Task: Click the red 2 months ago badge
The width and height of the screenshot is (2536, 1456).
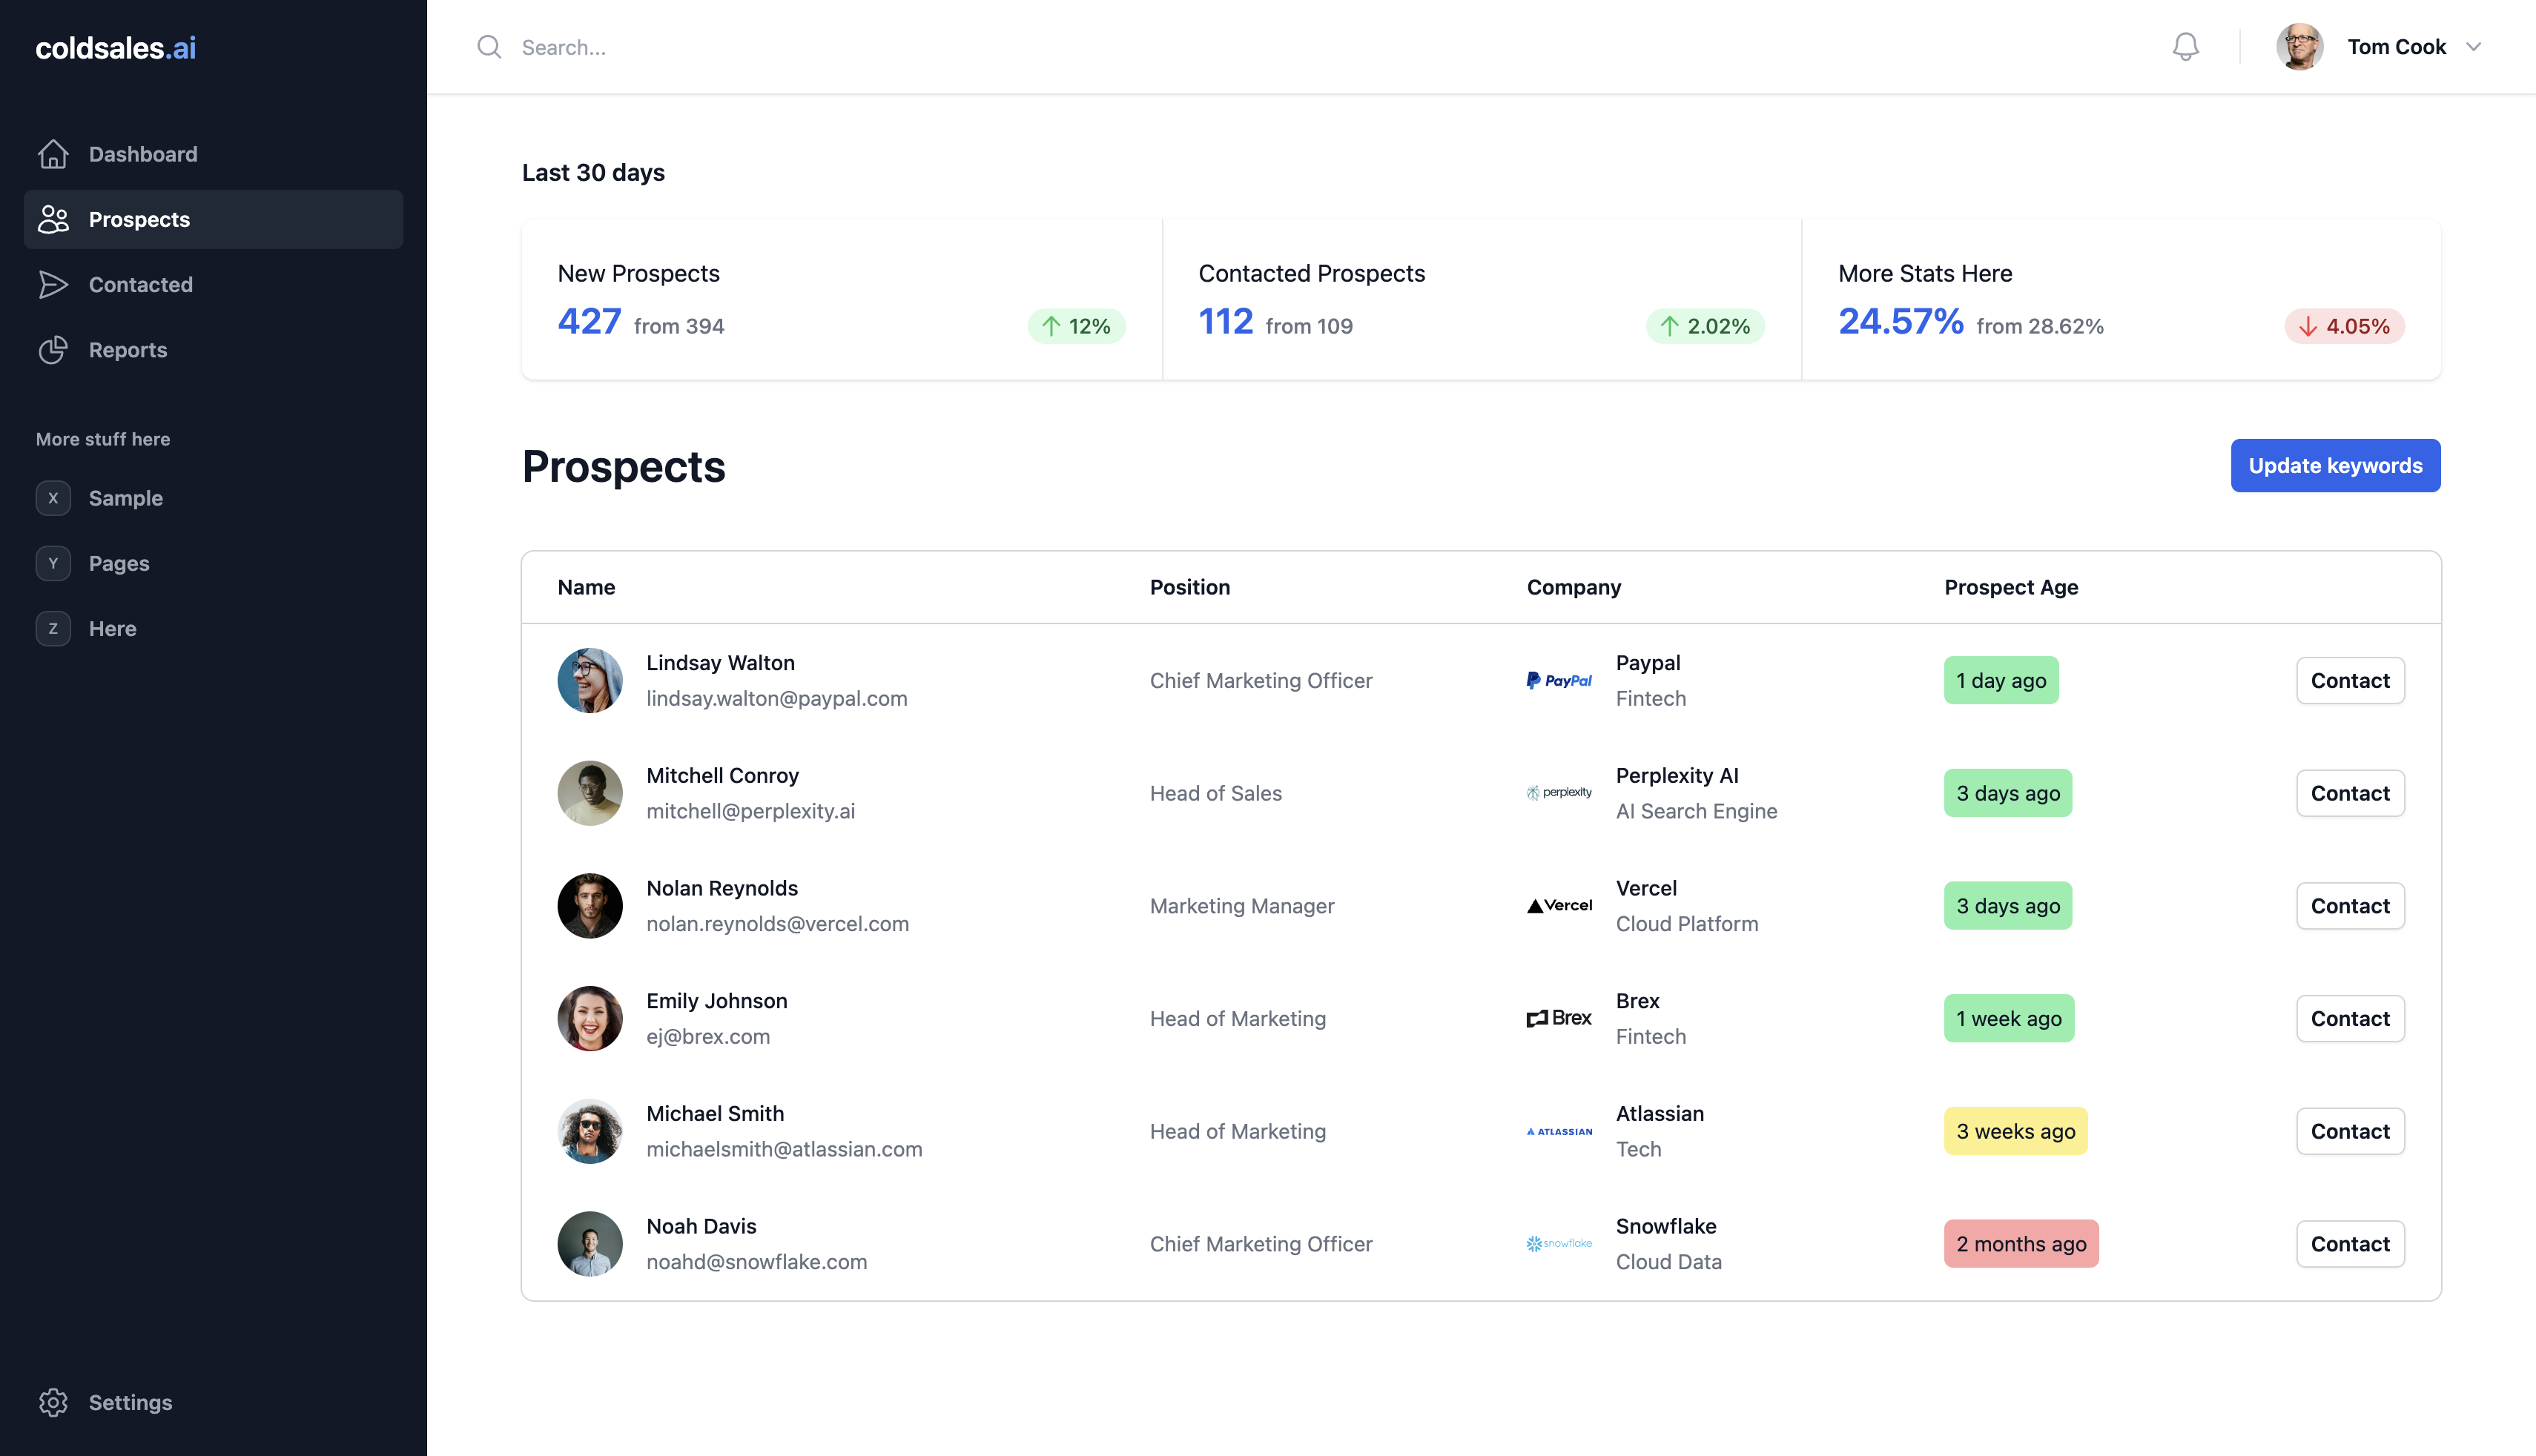Action: point(2020,1244)
